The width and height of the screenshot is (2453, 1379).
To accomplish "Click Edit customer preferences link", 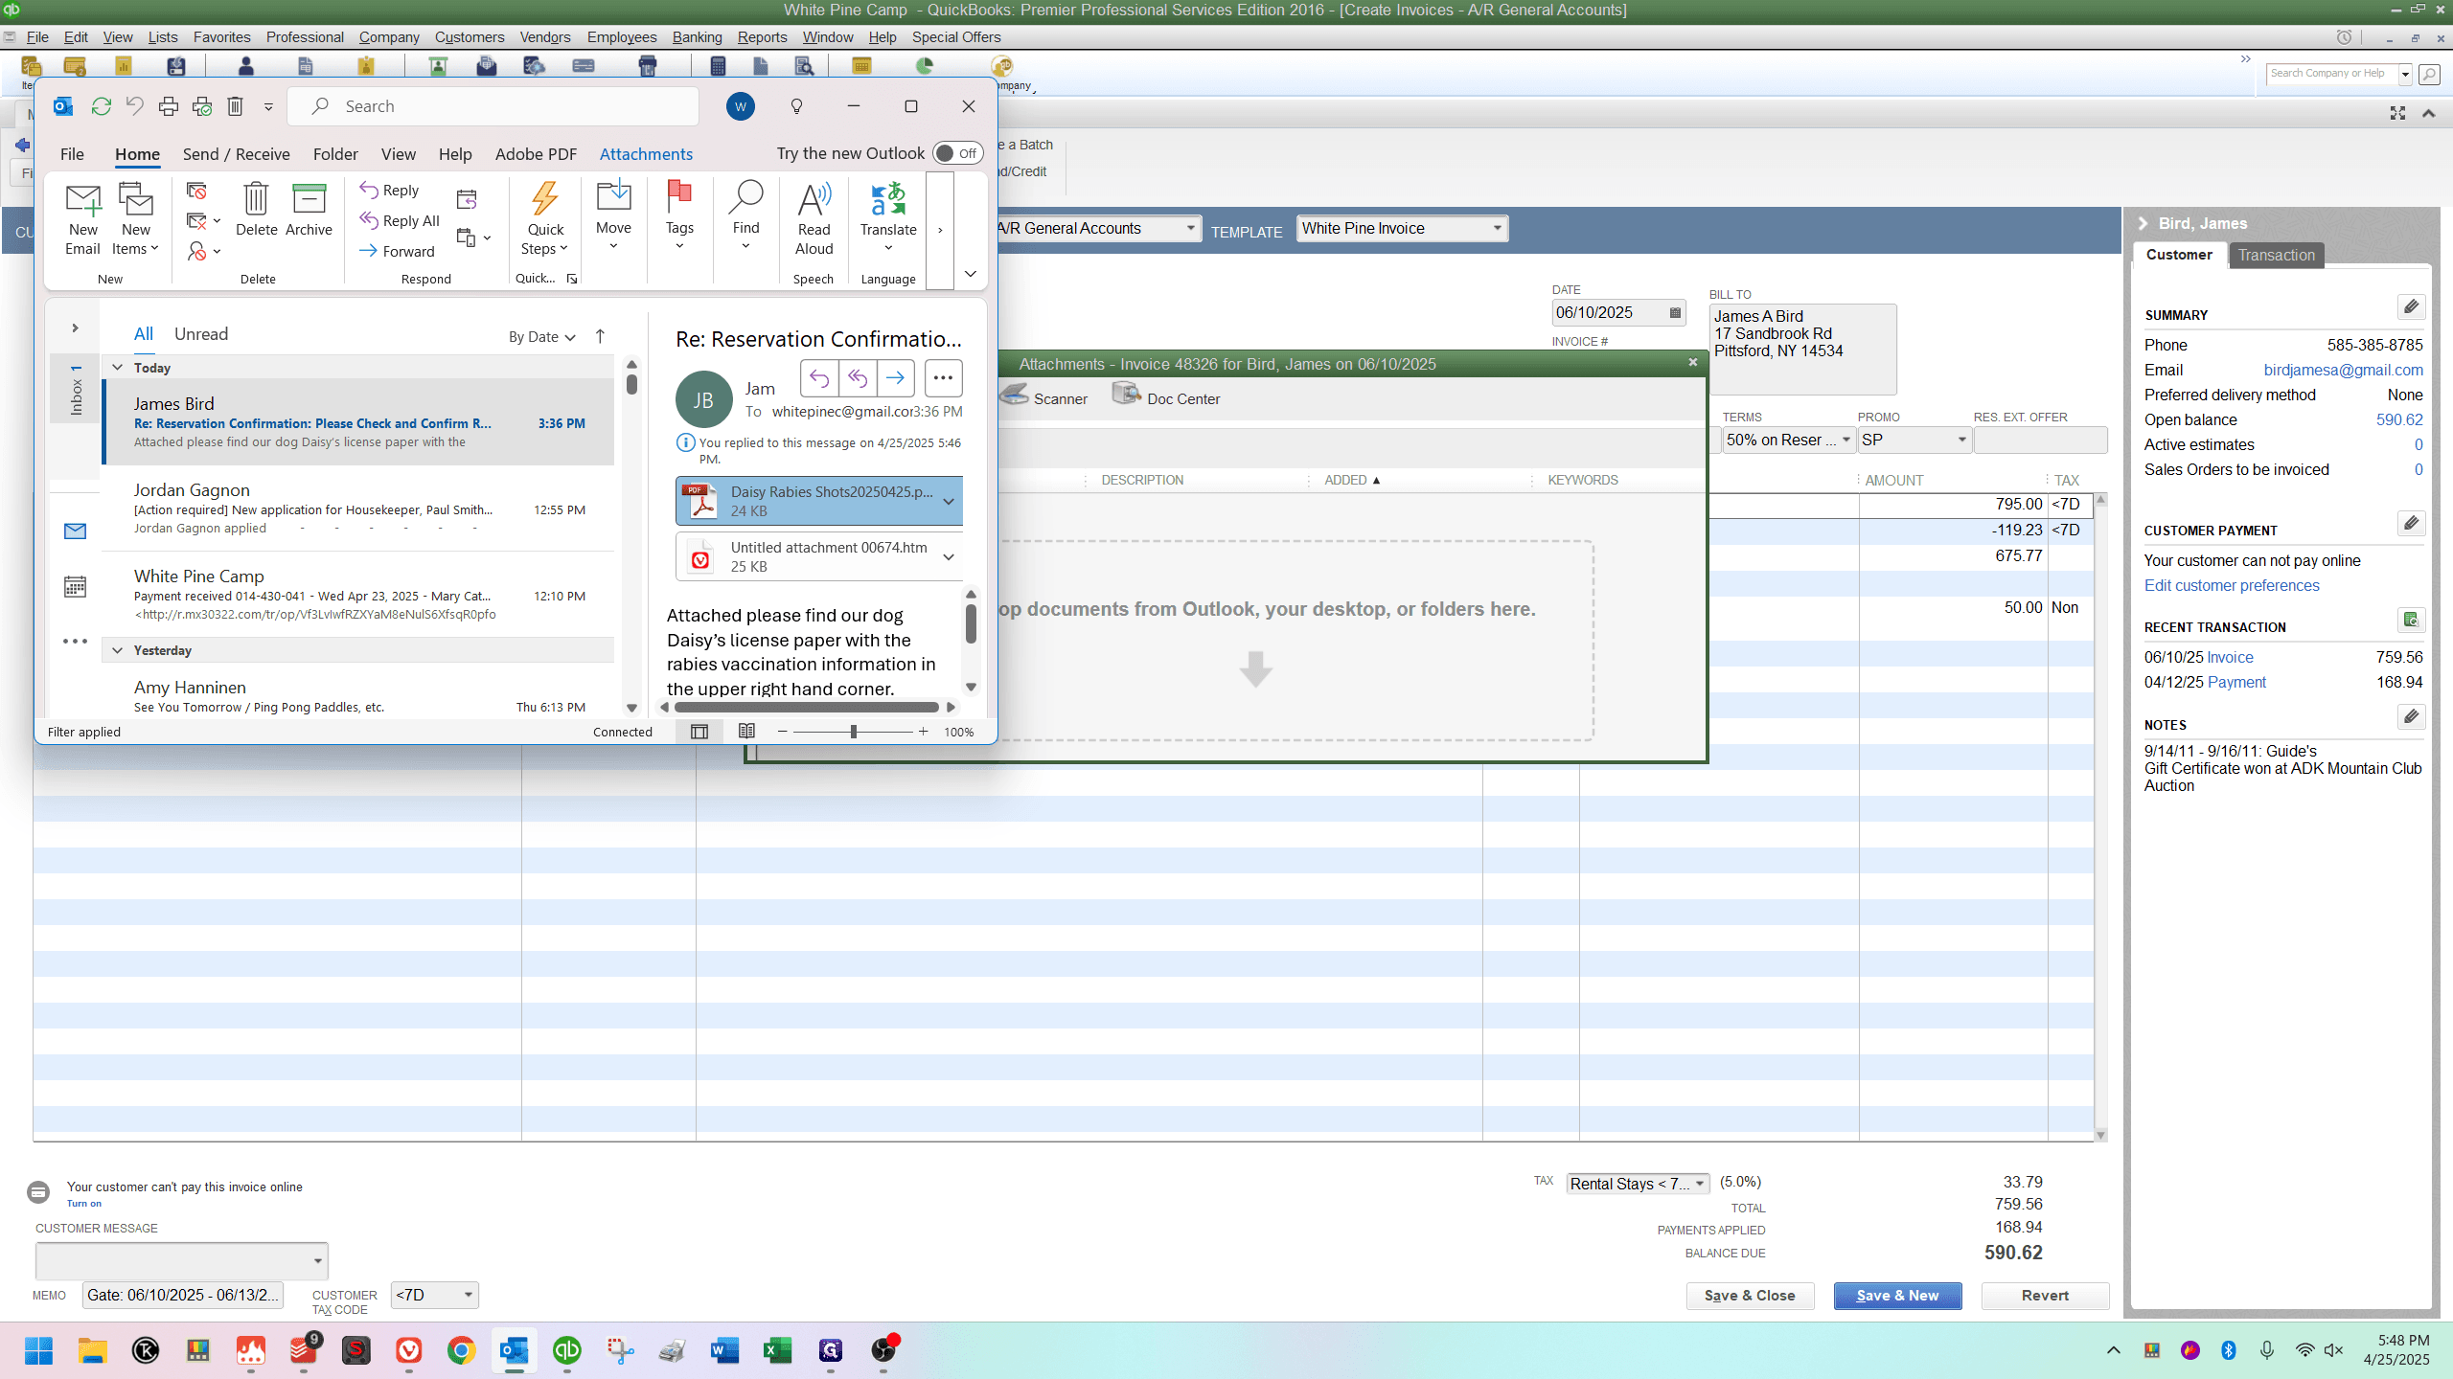I will pyautogui.click(x=2232, y=585).
